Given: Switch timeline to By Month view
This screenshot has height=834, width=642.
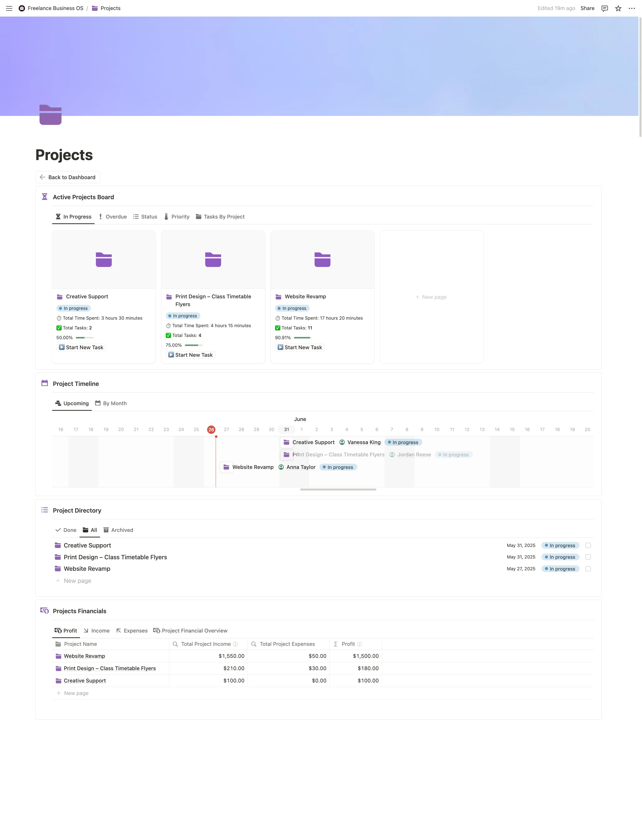Looking at the screenshot, I should [111, 403].
